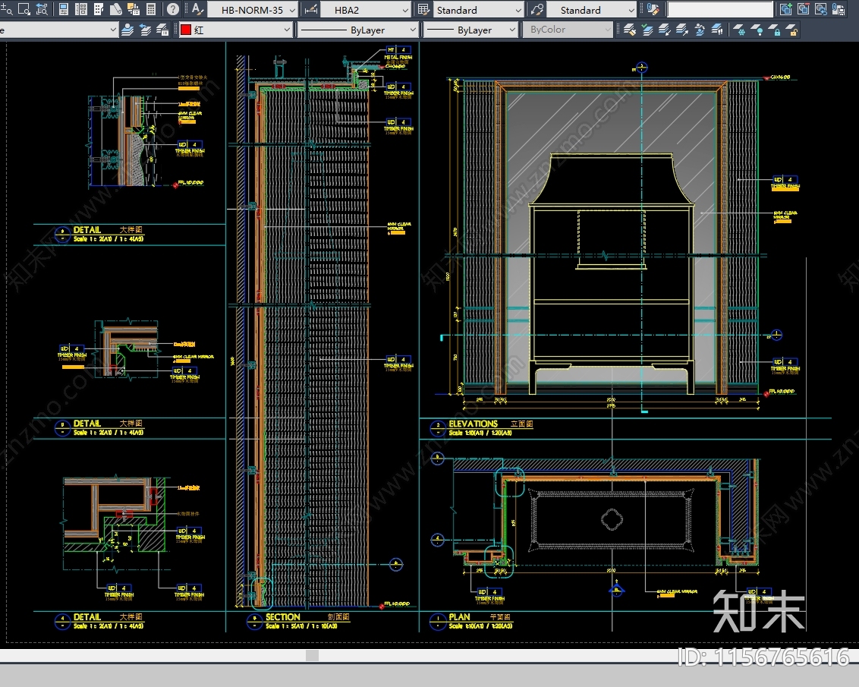Click the Match Layer toolbar icon
Image resolution: width=859 pixels, height=687 pixels.
[629, 30]
